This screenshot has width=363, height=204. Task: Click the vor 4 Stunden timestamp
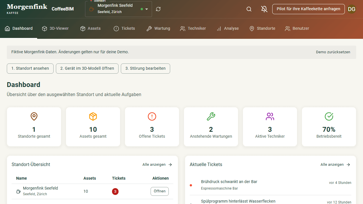(340, 183)
